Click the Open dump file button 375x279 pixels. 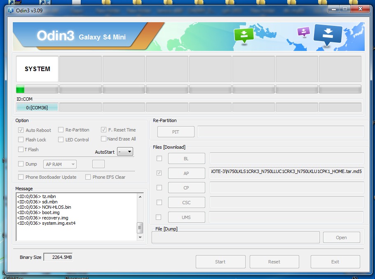(x=342, y=237)
